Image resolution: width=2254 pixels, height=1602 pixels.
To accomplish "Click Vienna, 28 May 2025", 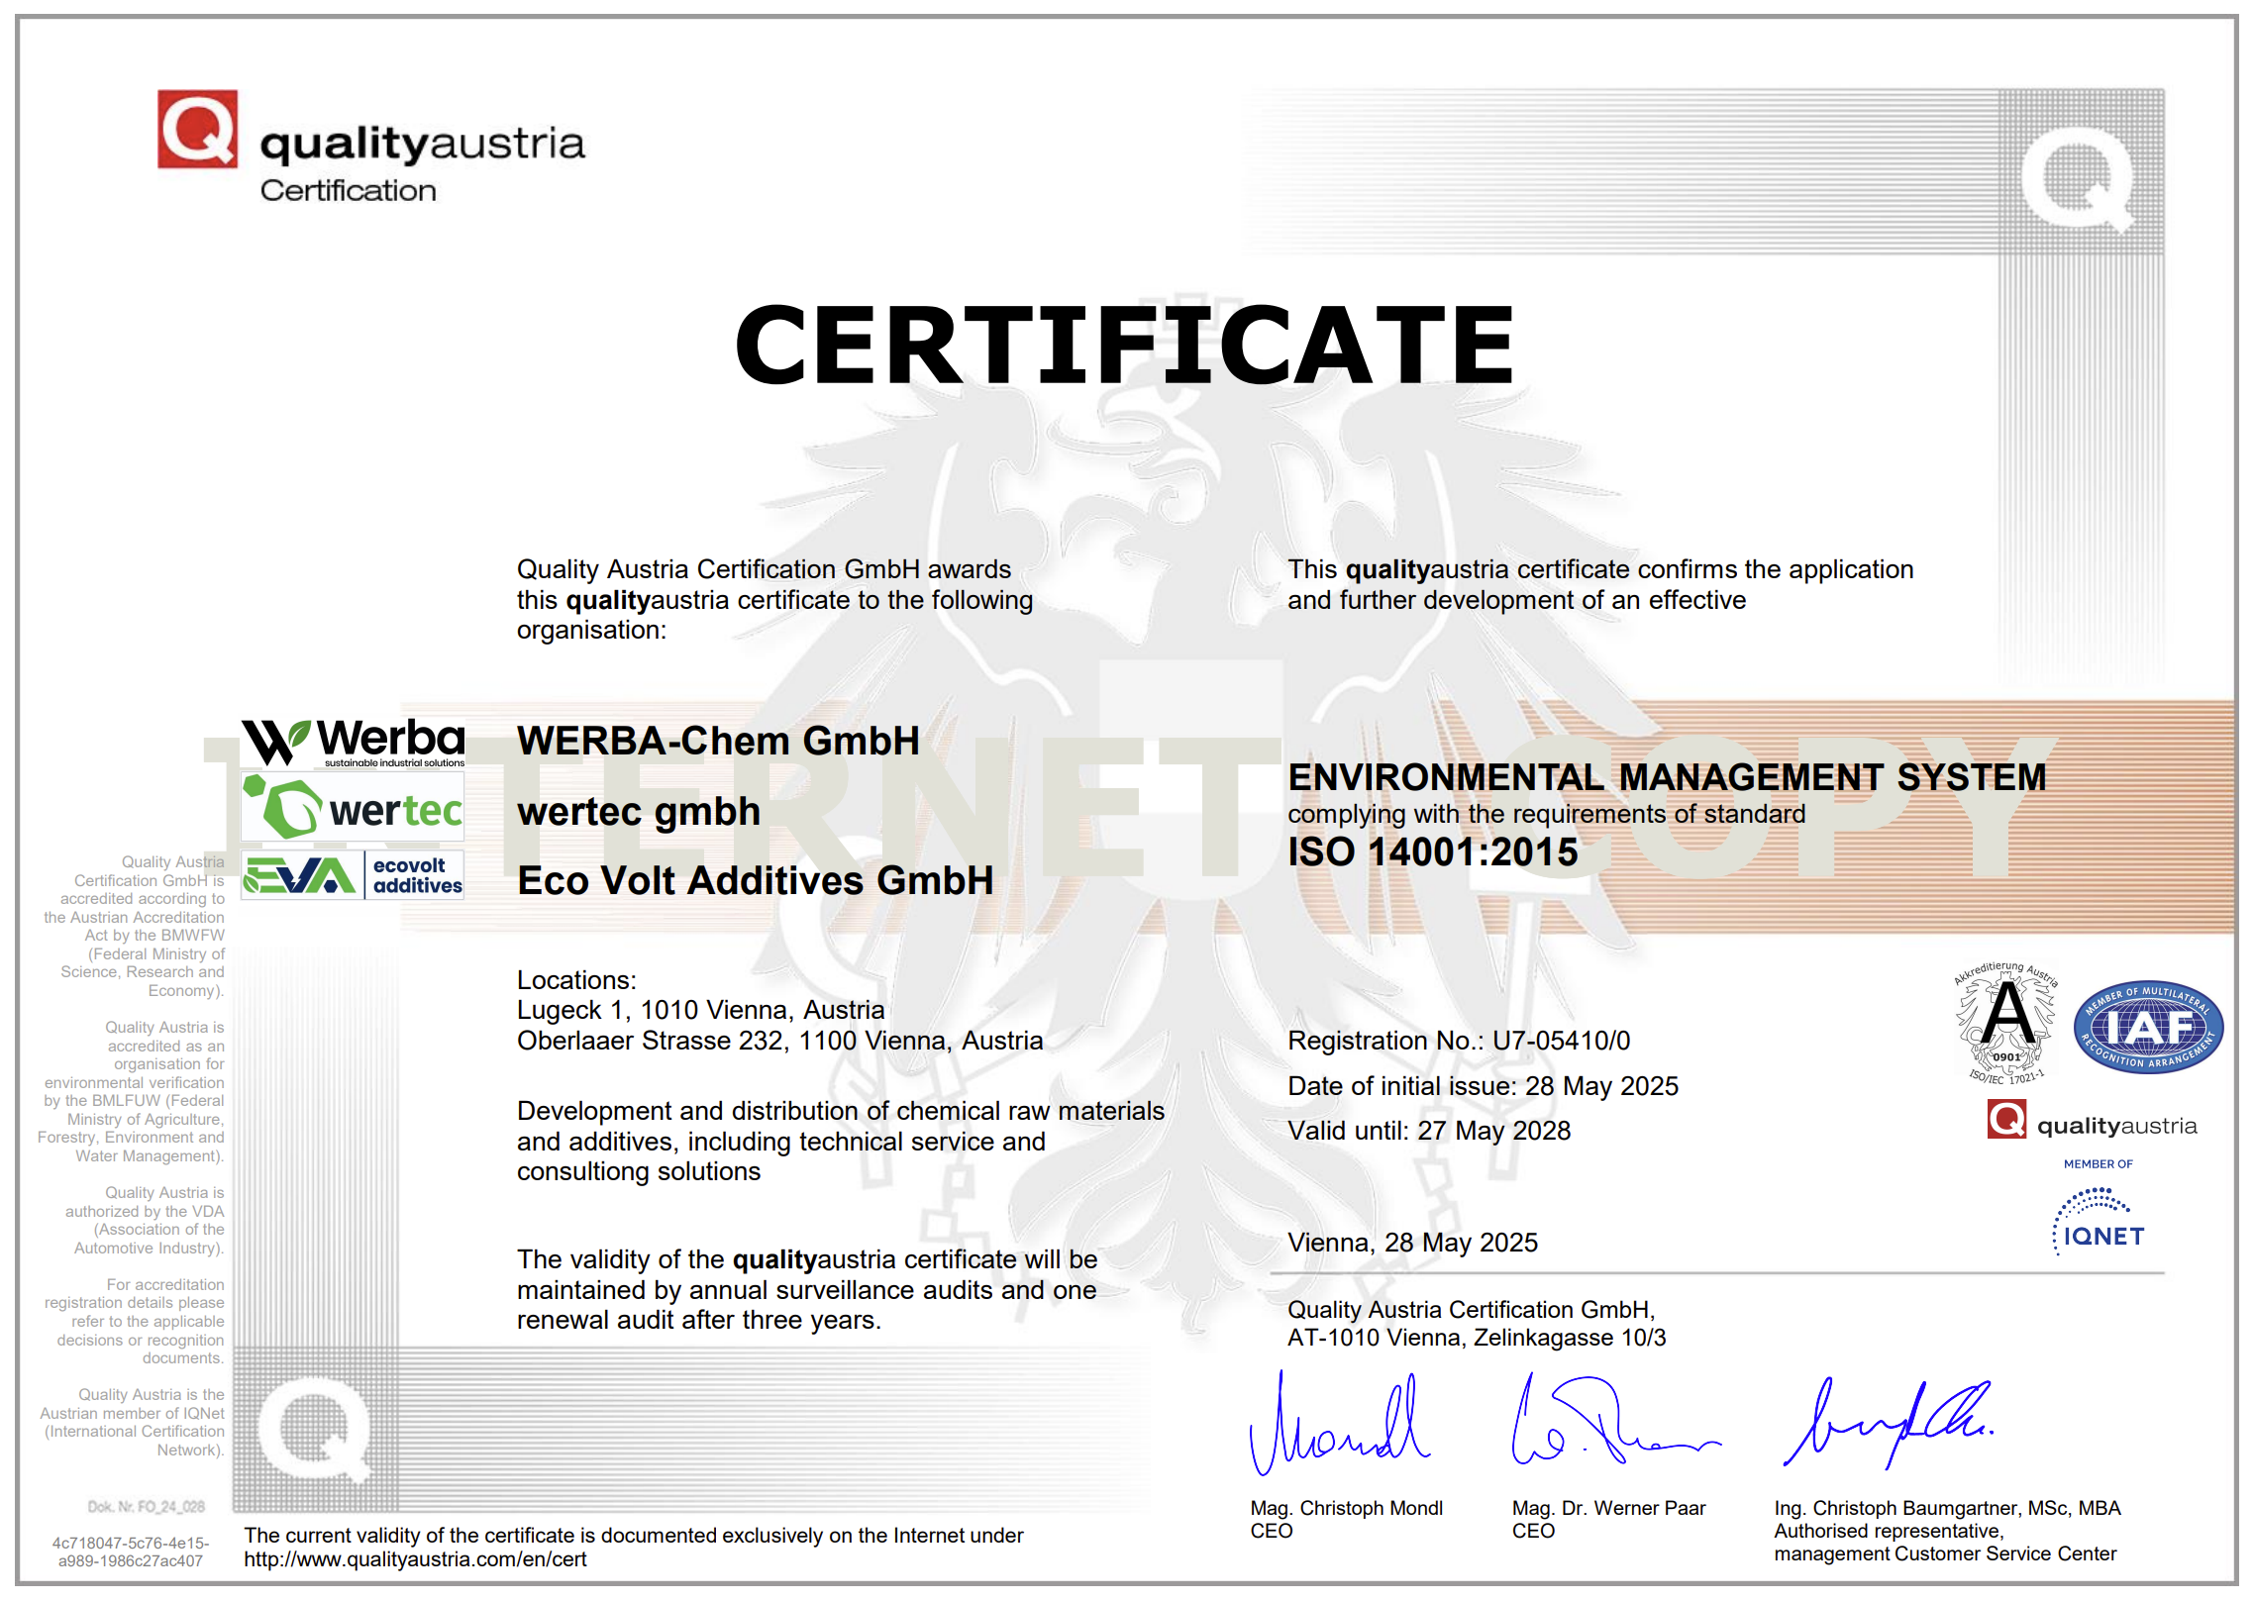I will 1412,1243.
